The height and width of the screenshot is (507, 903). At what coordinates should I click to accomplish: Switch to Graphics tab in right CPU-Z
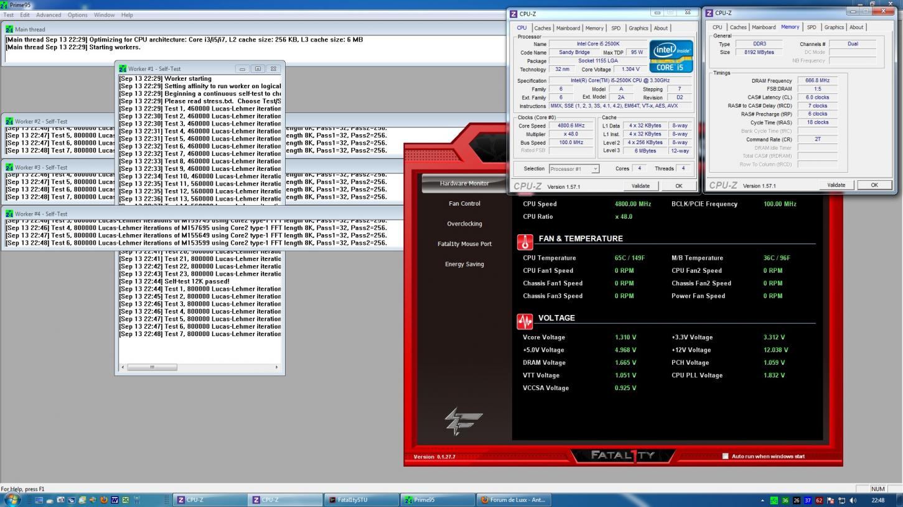[x=834, y=27]
